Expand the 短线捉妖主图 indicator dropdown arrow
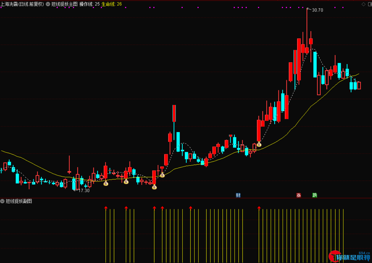372x263 pixels. pos(48,4)
